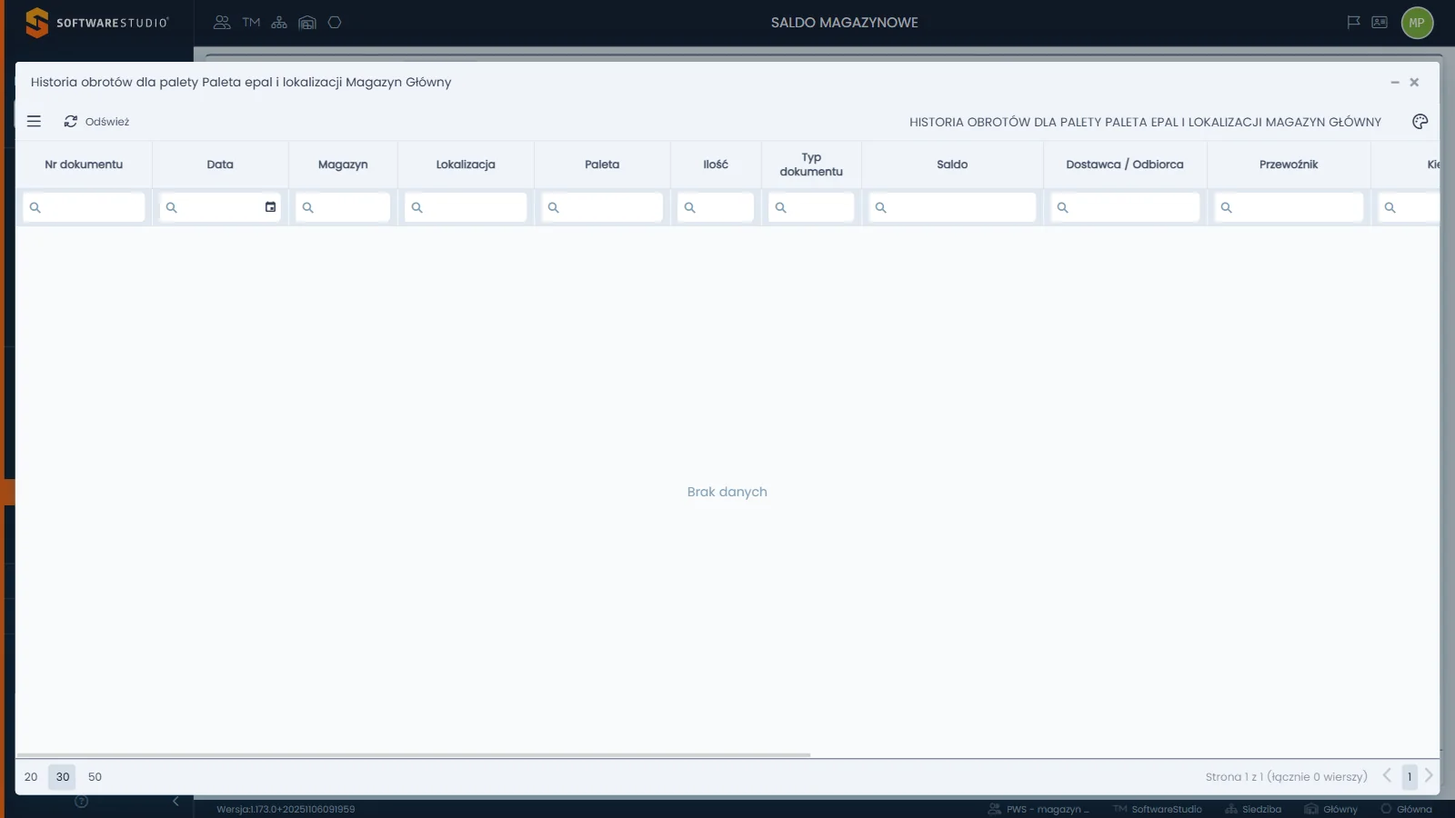Sort by the Nr dokumentu column header

point(84,165)
